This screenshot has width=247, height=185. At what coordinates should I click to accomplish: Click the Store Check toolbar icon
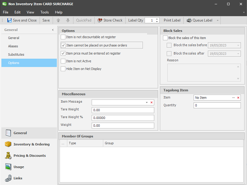tap(100, 20)
